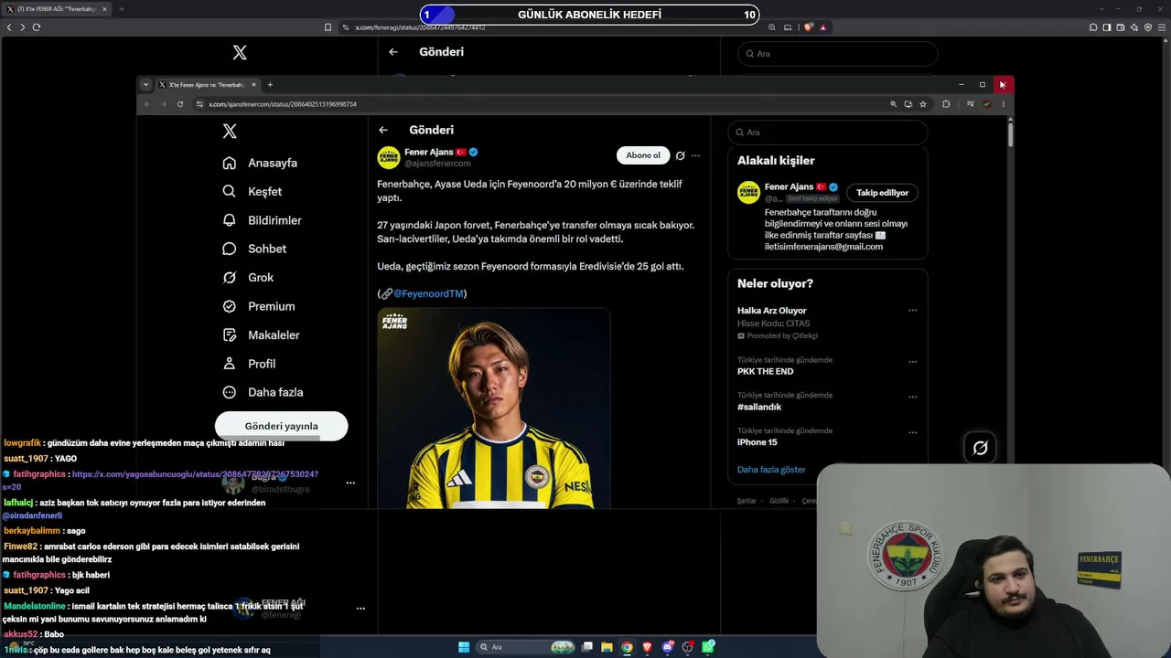1171x658 pixels.
Task: Click Ara search field in background window
Action: tap(838, 54)
